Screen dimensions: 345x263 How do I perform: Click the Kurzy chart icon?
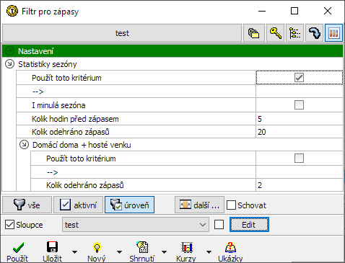click(x=187, y=247)
